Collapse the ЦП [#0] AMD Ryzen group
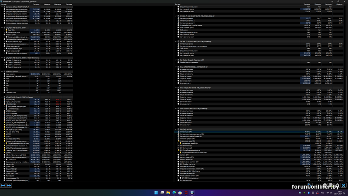 coord(2,28)
